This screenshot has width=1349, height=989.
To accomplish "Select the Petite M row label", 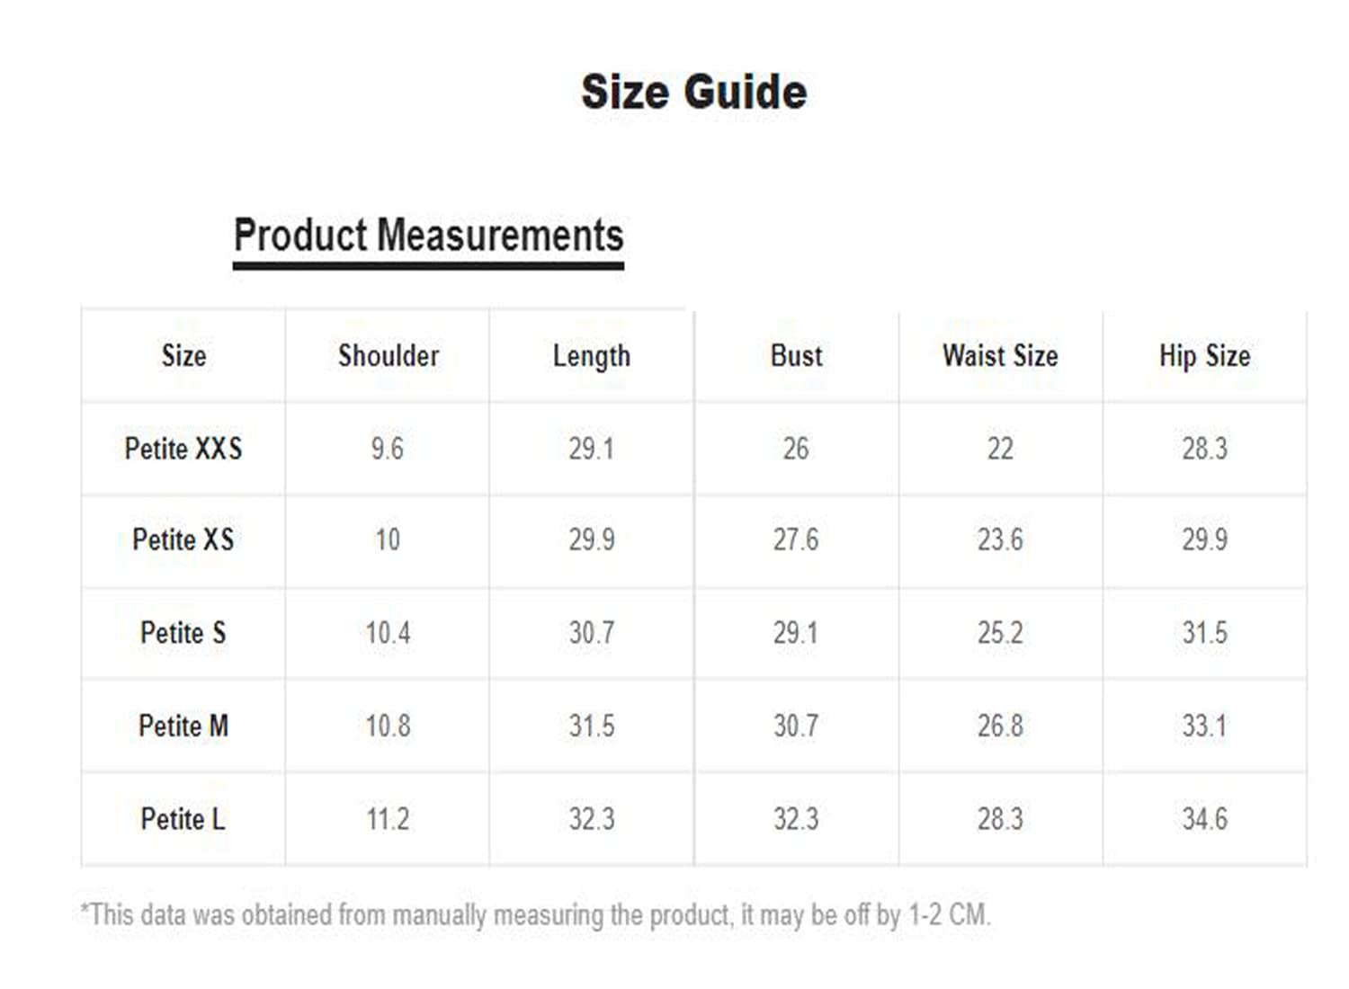I will [x=183, y=726].
